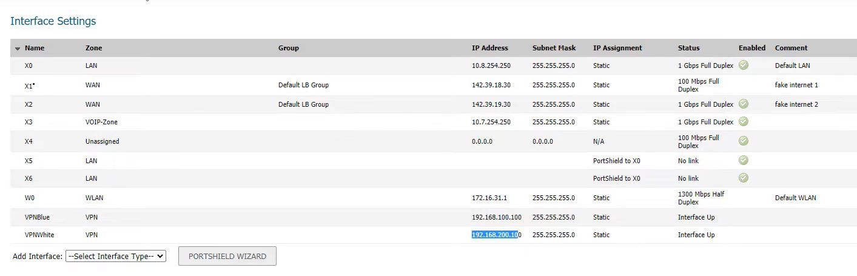Click X3 VOIP-Zone enabled status icon
Viewport: 857px width, 276px height.
coord(743,121)
